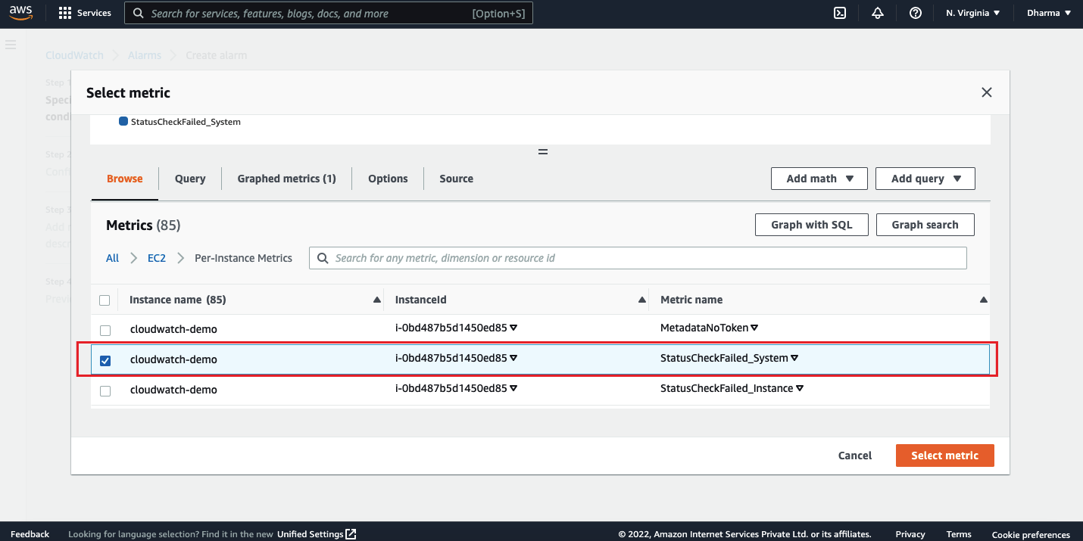This screenshot has height=541, width=1083.
Task: Switch to the Query tab
Action: 190,179
